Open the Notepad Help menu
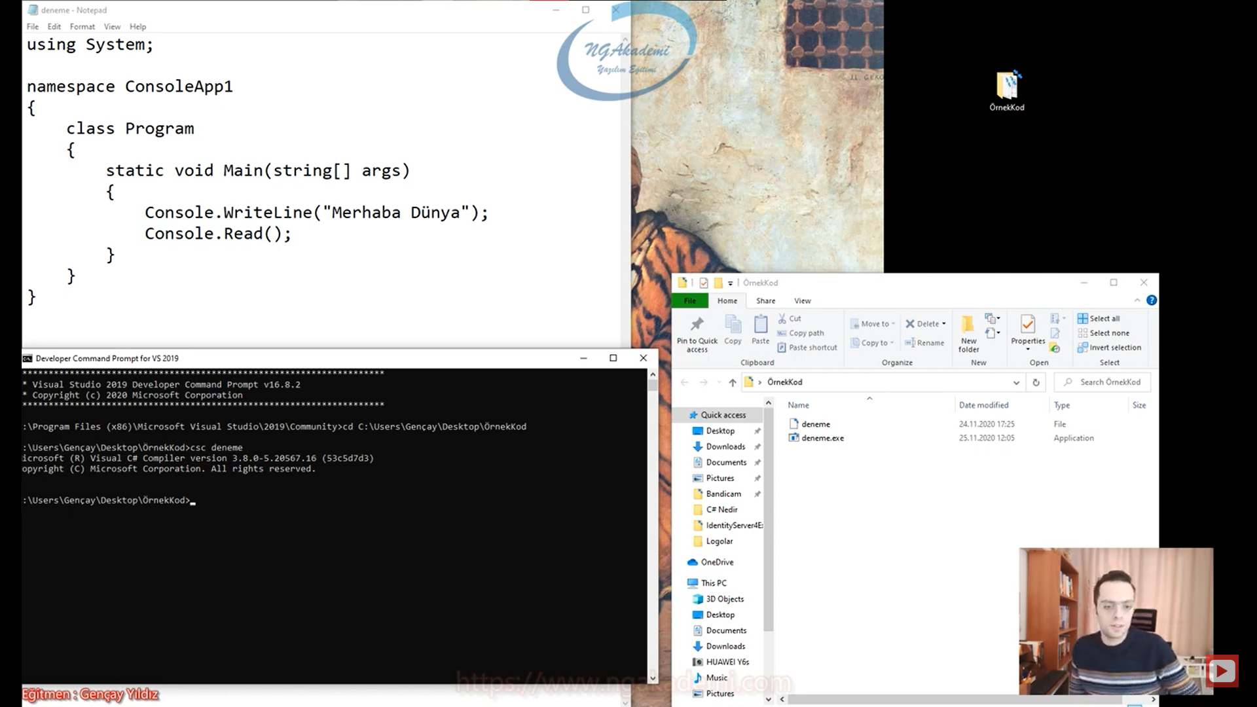1257x707 pixels. coord(137,26)
